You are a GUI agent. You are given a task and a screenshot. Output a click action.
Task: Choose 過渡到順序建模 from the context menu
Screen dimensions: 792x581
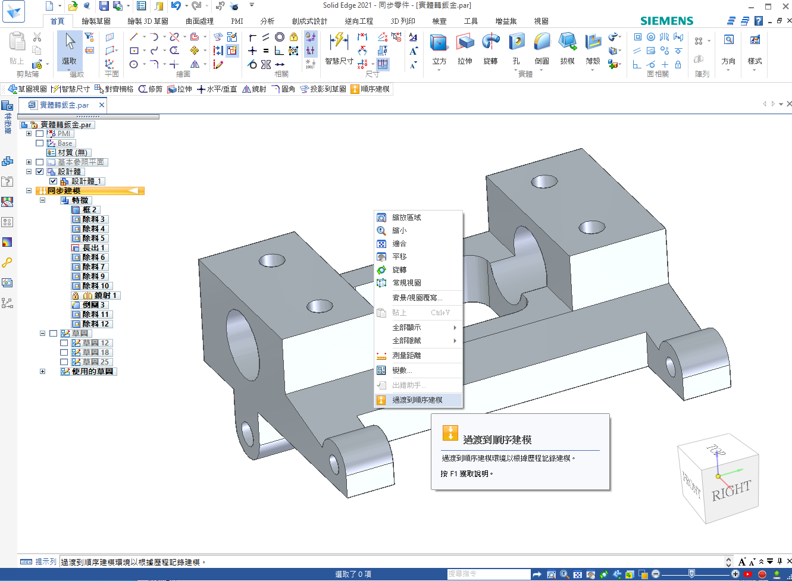(418, 400)
